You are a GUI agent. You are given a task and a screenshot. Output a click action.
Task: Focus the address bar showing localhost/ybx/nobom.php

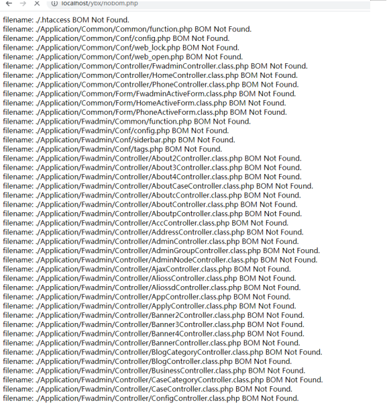point(209,3)
